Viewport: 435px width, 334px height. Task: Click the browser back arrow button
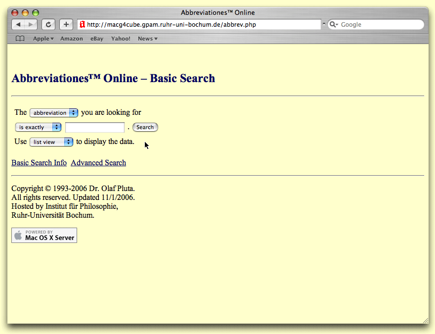tap(18, 24)
